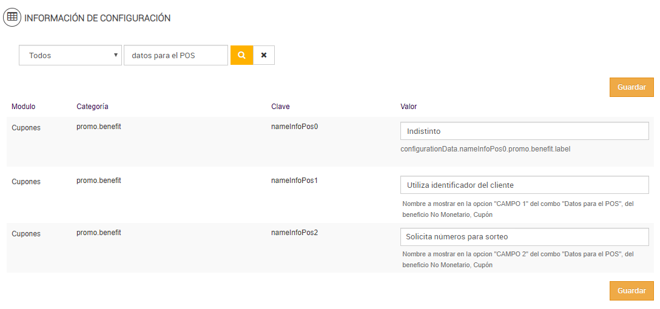
Task: Click the Modulo column header
Action: click(x=24, y=107)
